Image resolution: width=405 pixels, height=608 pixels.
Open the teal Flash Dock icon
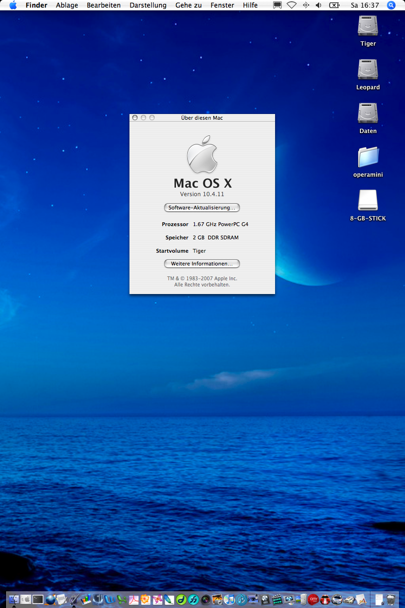pos(193,599)
